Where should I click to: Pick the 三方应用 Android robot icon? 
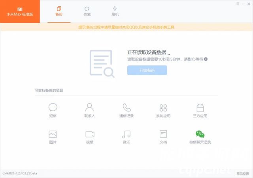[x=200, y=108]
